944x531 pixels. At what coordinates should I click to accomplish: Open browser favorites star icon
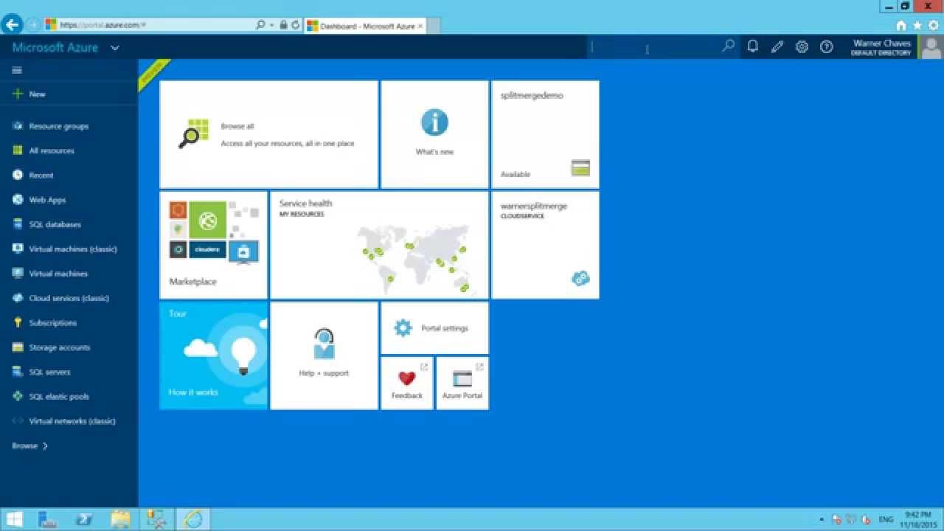tap(917, 25)
